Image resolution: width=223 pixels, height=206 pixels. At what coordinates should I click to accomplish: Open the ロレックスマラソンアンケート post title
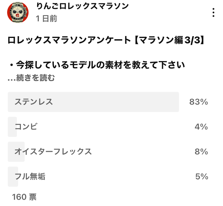pos(106,40)
